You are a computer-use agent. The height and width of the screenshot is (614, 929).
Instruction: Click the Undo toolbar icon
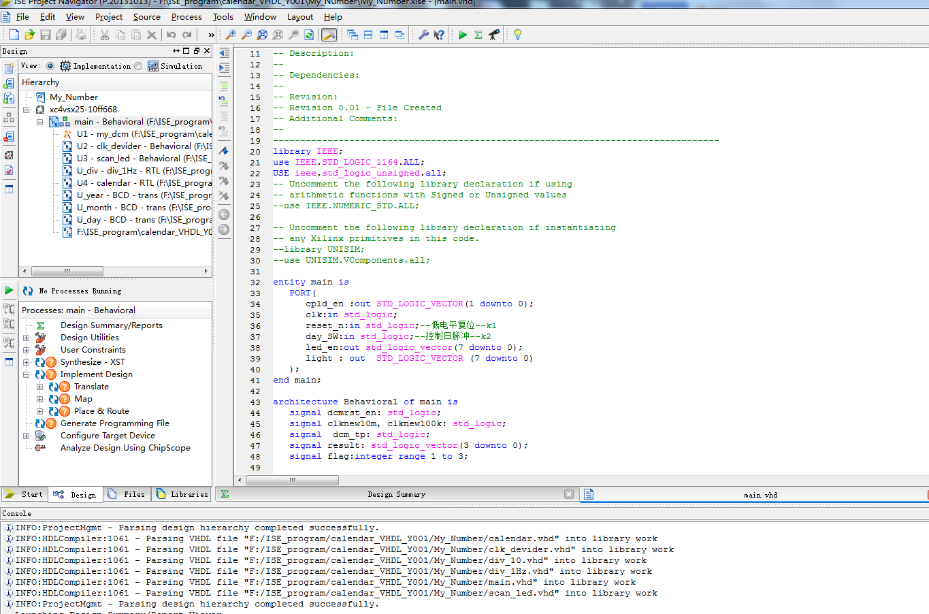[x=172, y=35]
